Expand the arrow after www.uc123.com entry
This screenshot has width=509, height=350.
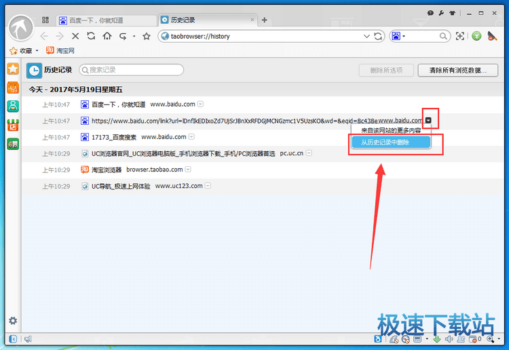tap(208, 186)
